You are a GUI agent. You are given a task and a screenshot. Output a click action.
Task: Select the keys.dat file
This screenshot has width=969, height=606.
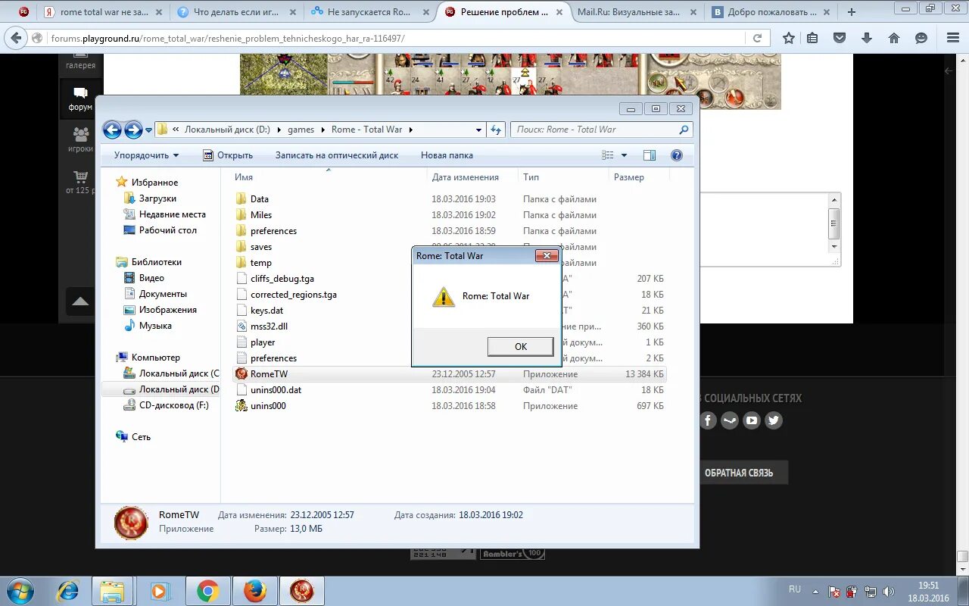(266, 311)
